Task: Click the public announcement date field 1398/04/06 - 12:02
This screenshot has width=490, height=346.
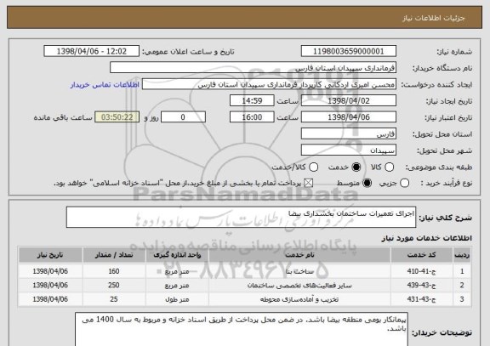Action: [x=92, y=51]
